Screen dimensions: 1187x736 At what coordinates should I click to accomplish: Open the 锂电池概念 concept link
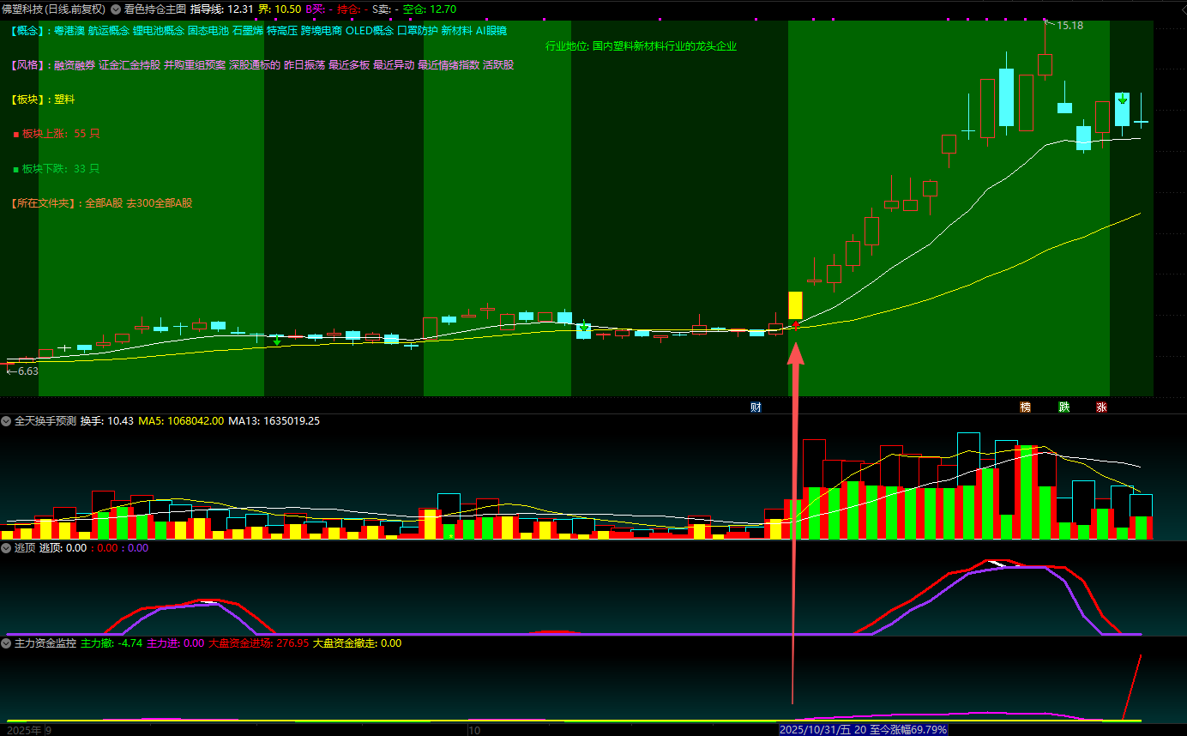[158, 31]
